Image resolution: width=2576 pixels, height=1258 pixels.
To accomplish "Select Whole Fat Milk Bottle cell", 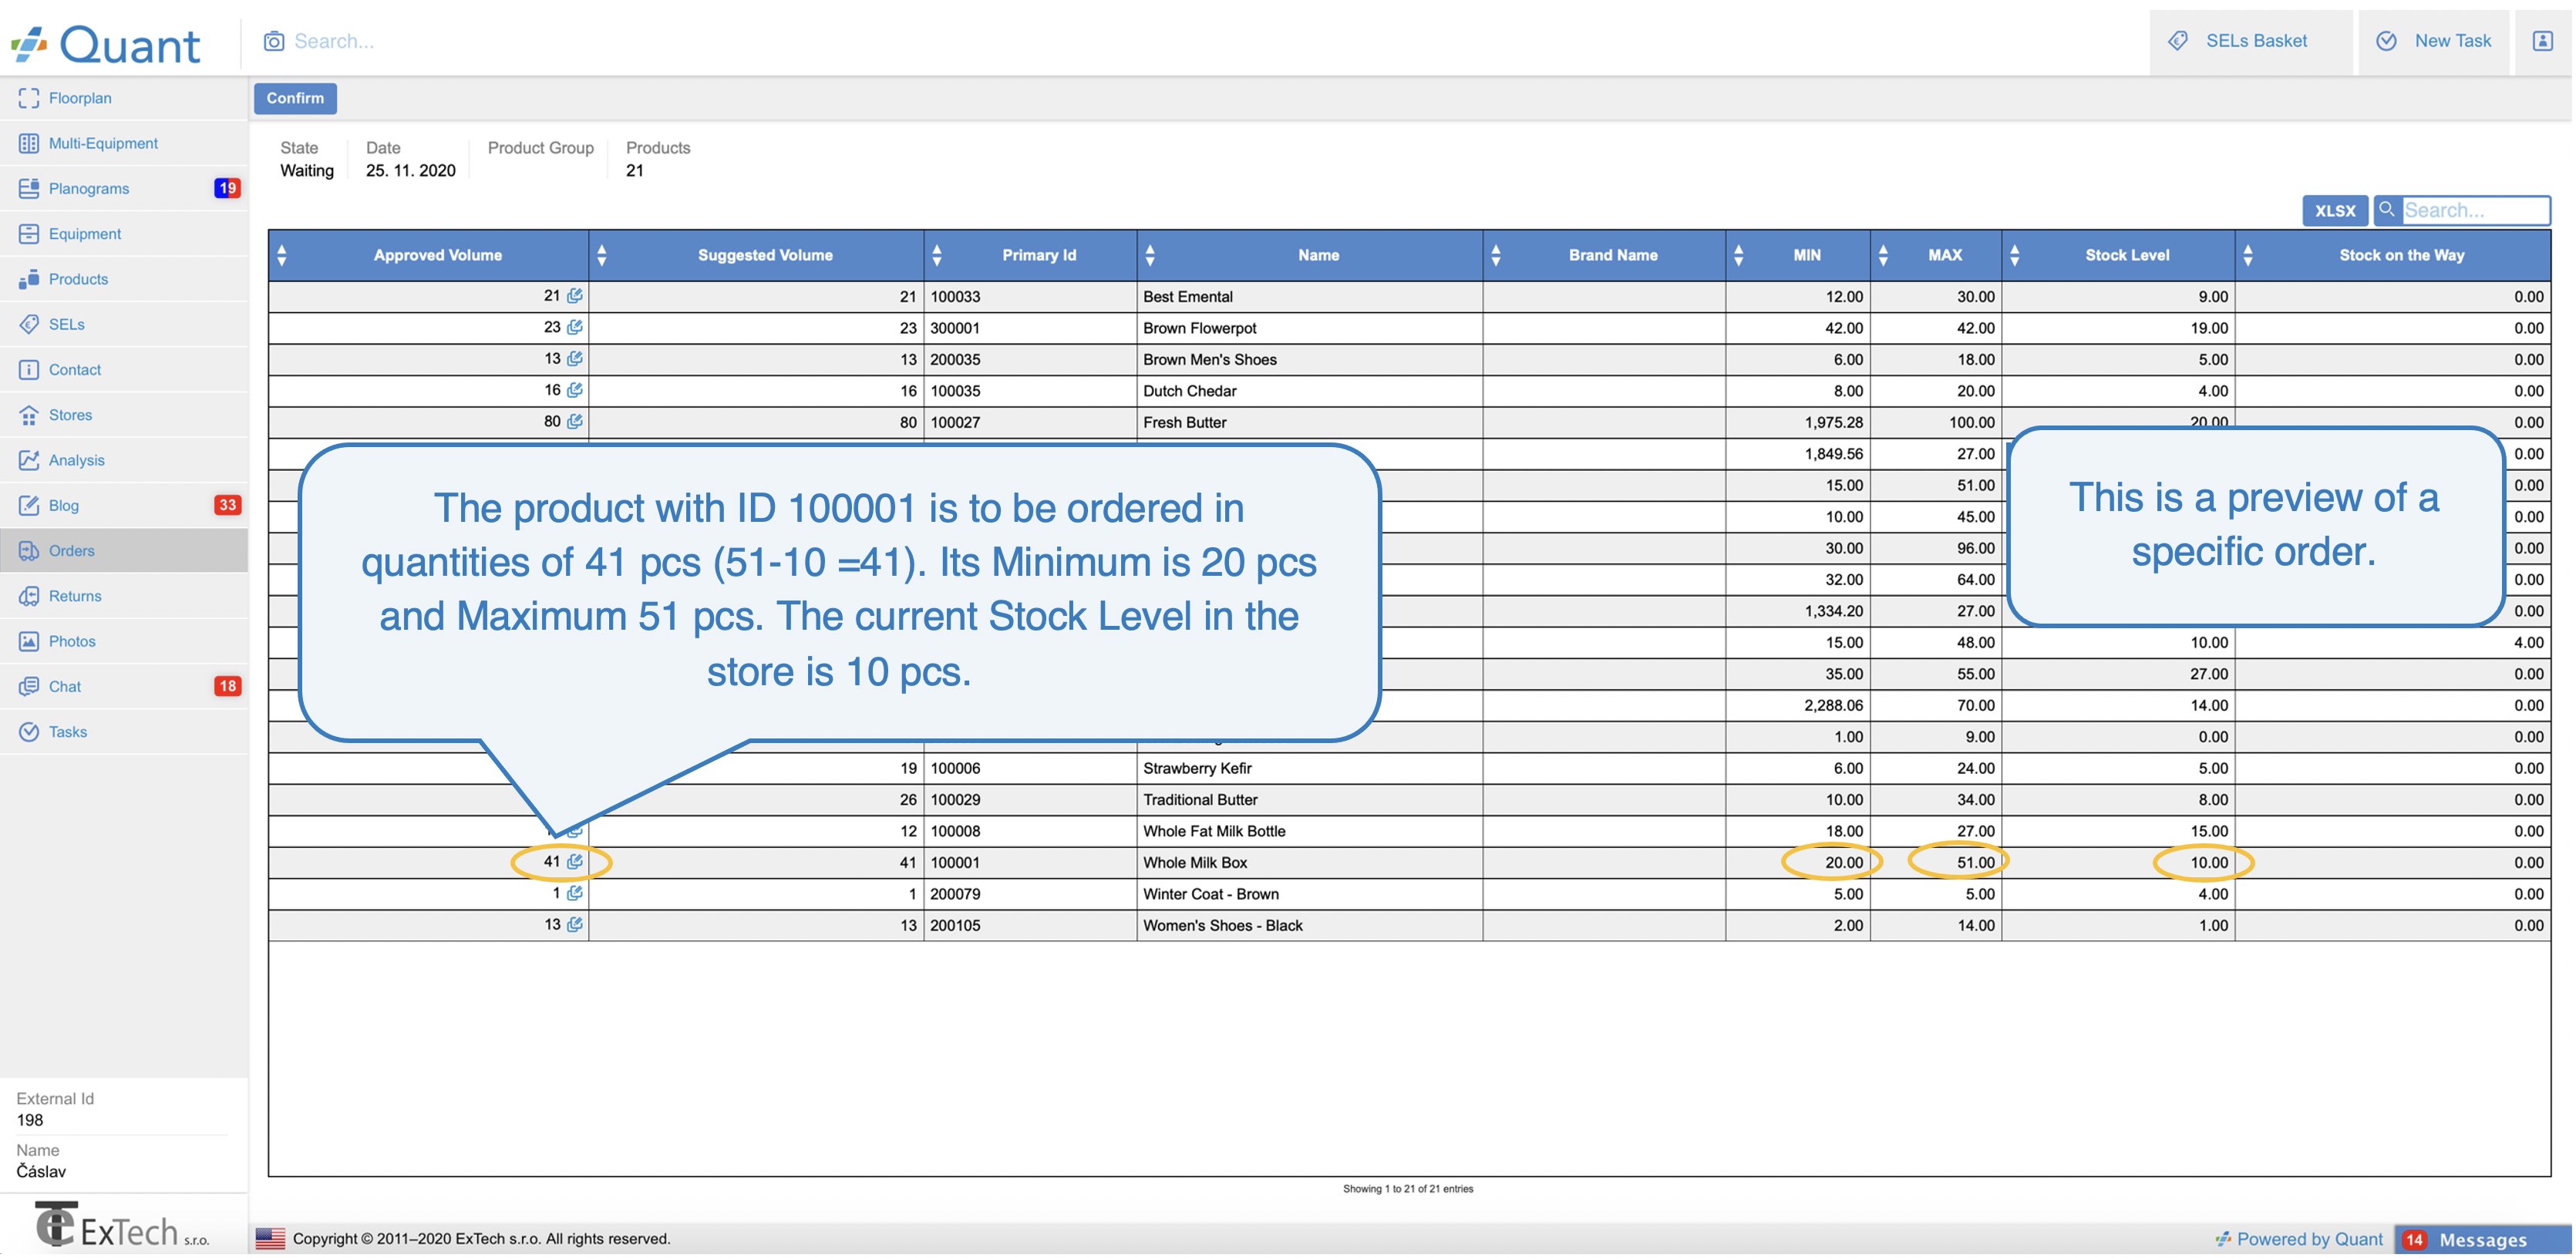I will coord(1310,831).
